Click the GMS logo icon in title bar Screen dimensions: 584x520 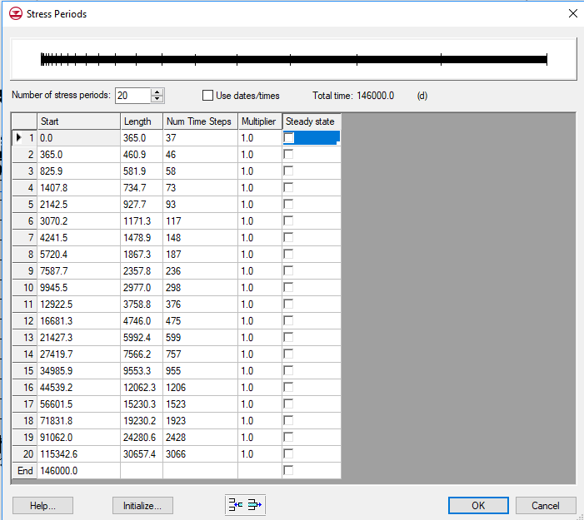click(16, 14)
